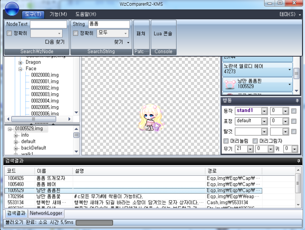
Task: Select the 폼폼 뜨개모자 result row
Action: 133,178
